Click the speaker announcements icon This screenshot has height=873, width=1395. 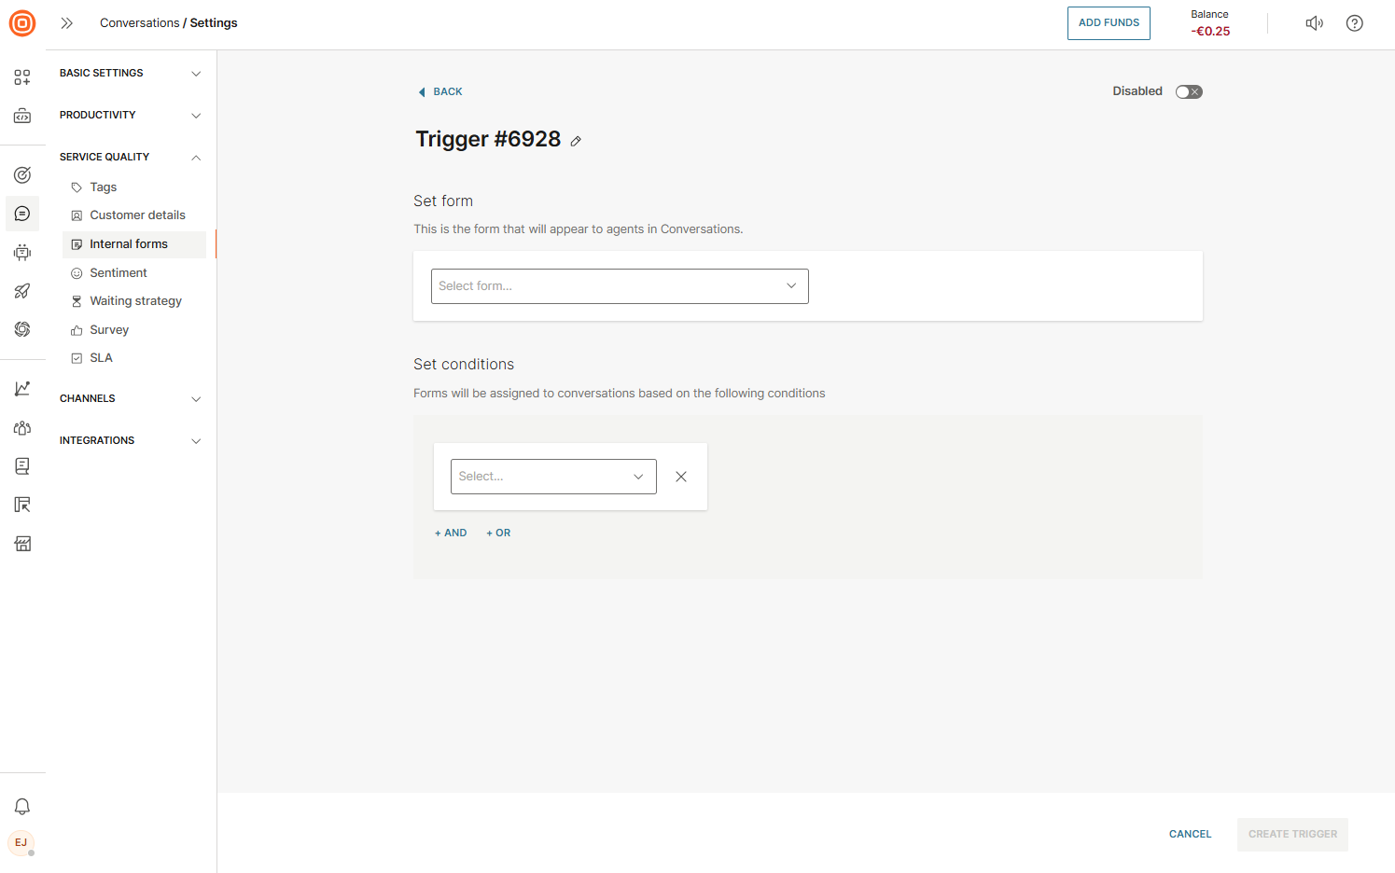pos(1314,23)
